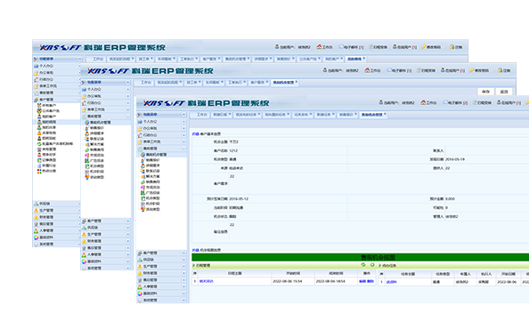Image resolution: width=529 pixels, height=331 pixels.
Task: Open task subject link in right table row 1
Action: tap(391, 282)
